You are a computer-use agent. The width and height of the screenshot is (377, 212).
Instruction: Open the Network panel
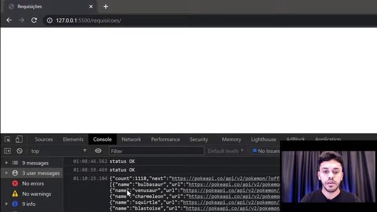click(x=131, y=140)
